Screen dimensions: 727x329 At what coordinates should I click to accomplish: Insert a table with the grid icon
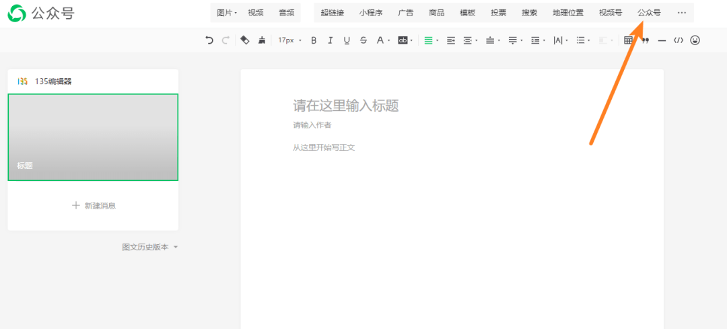pos(628,40)
